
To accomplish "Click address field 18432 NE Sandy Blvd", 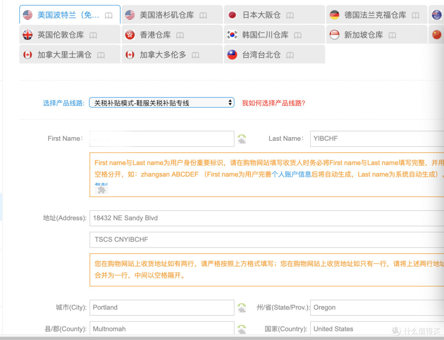I will (267, 218).
